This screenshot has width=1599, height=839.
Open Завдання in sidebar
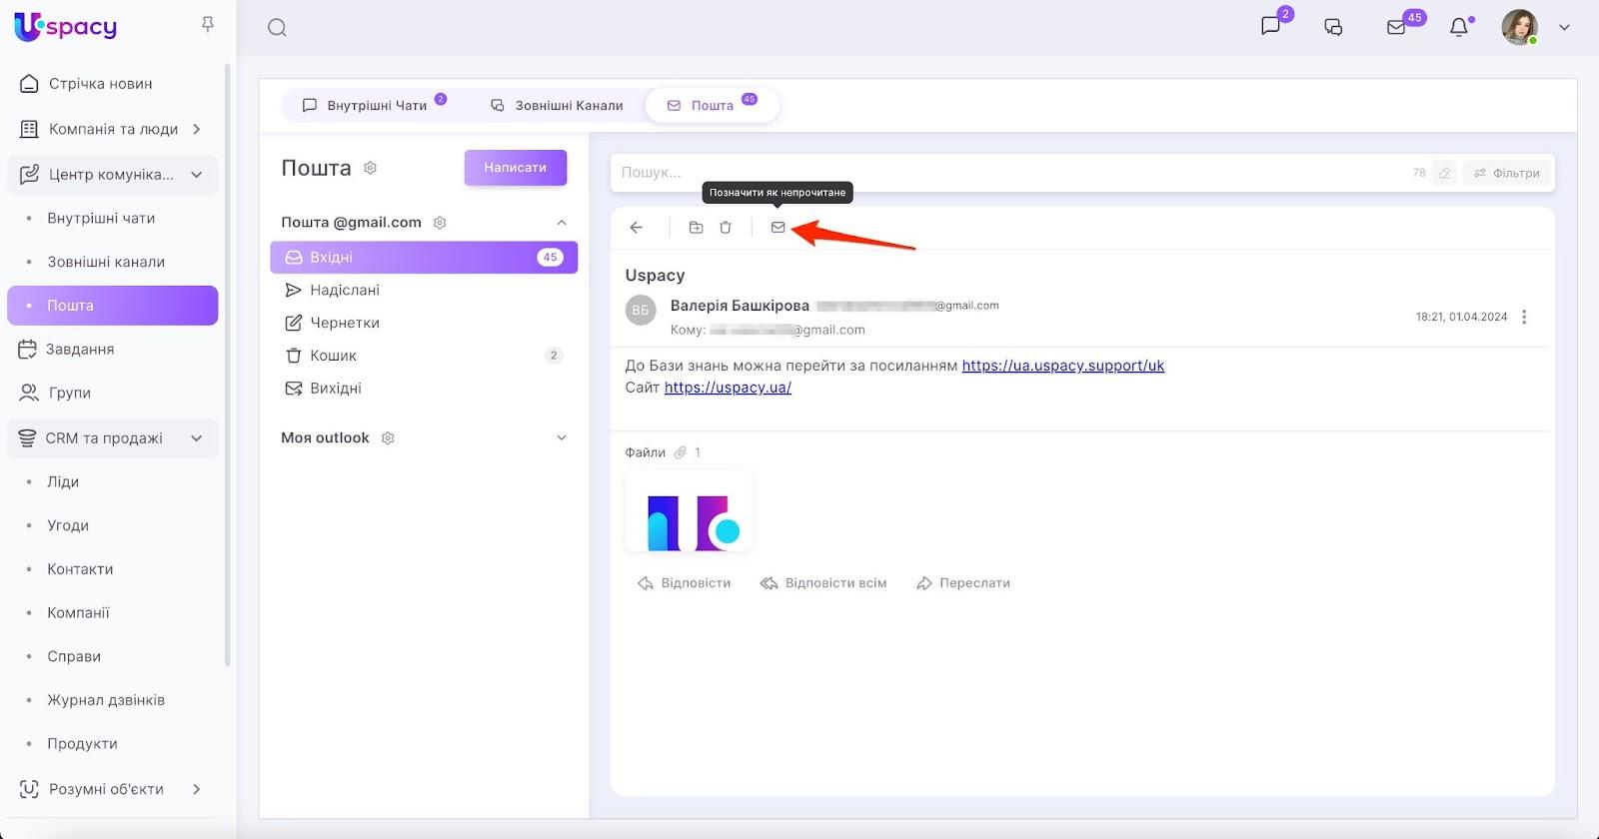(80, 350)
